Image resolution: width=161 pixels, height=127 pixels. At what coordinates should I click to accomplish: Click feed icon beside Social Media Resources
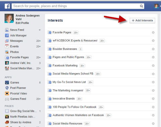coord(50,124)
